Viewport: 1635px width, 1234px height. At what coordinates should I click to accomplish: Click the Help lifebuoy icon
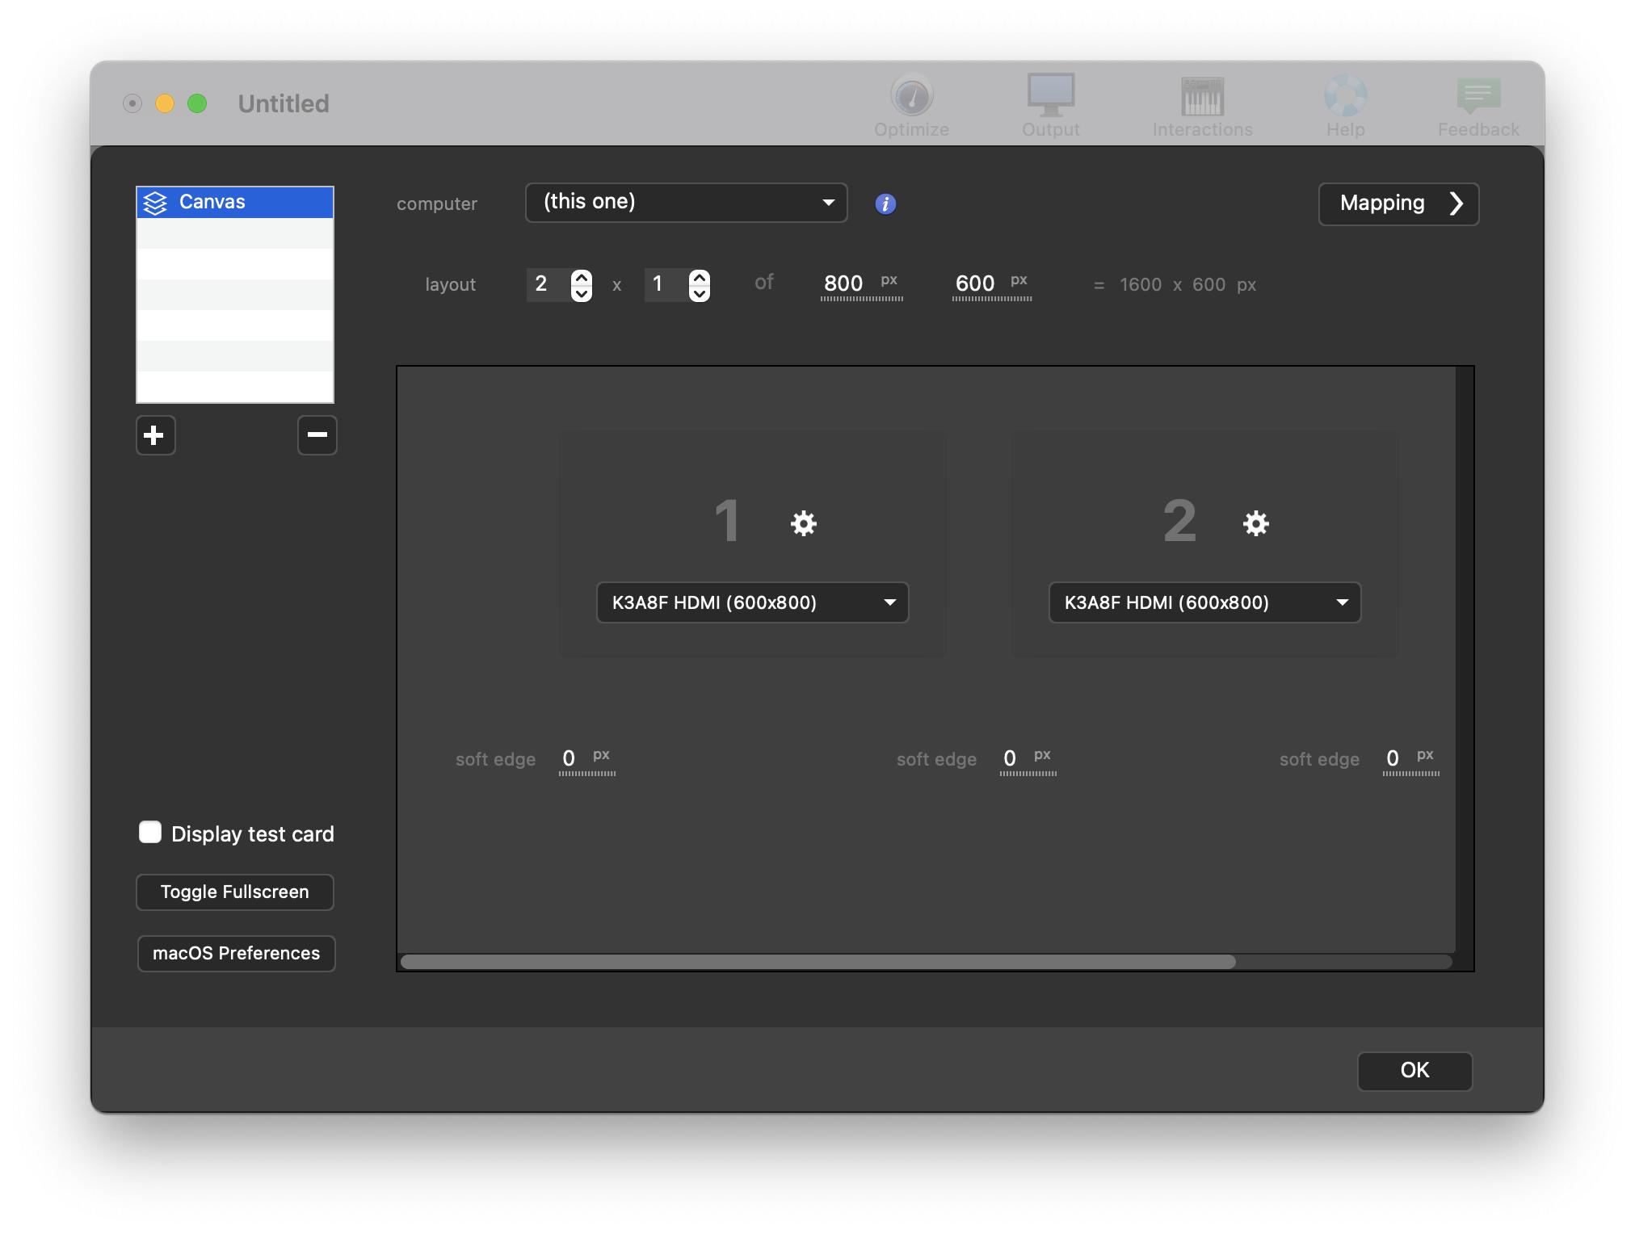(x=1345, y=97)
